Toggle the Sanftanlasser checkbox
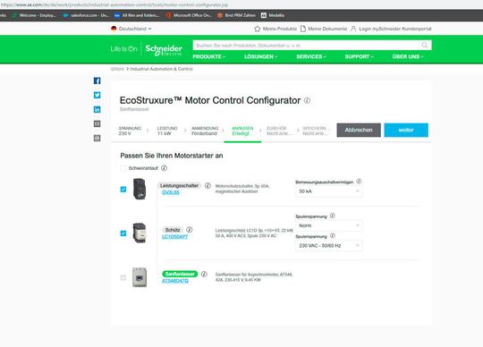This screenshot has width=483, height=347. click(x=123, y=278)
